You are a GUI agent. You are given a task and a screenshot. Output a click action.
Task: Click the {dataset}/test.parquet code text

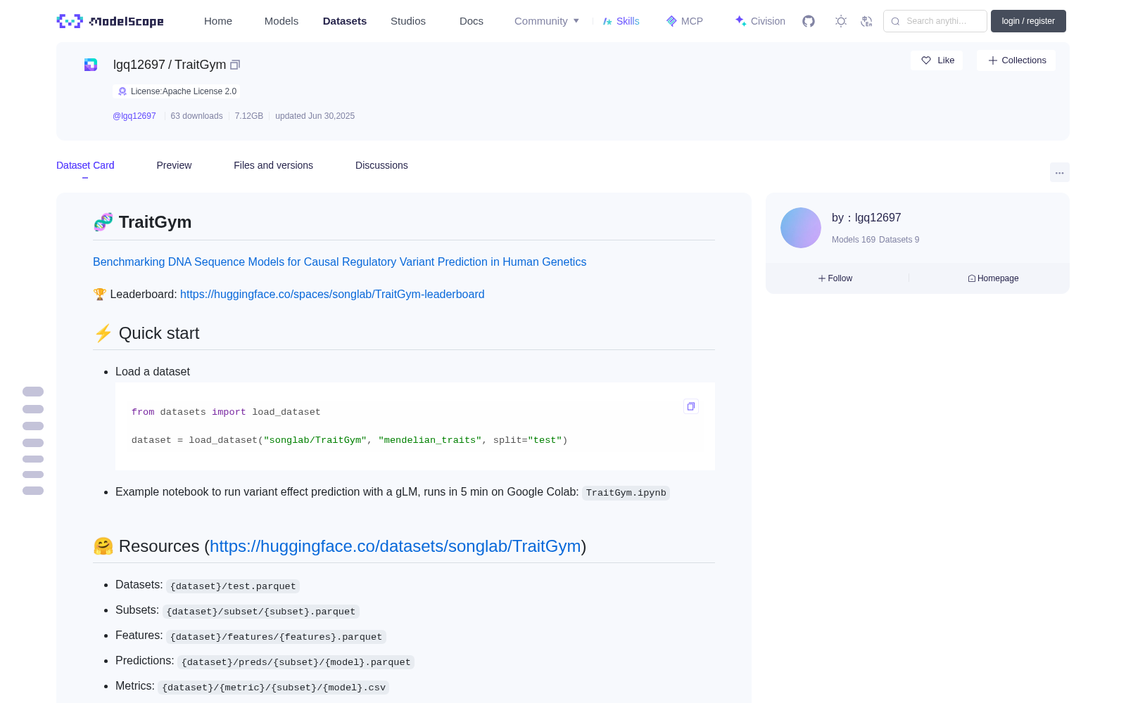point(233,586)
